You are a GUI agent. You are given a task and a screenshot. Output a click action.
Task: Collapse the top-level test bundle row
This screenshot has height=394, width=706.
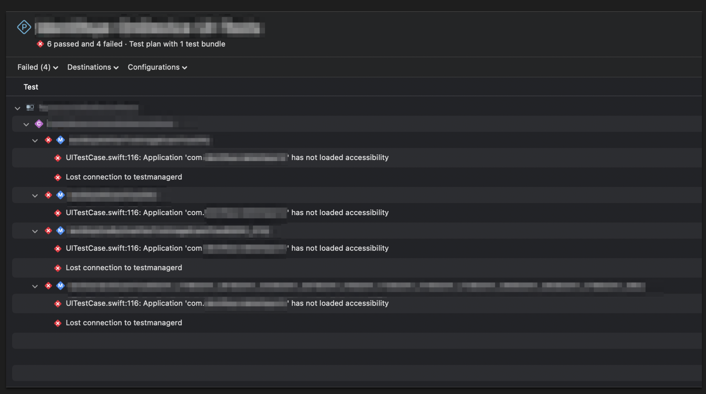[17, 108]
